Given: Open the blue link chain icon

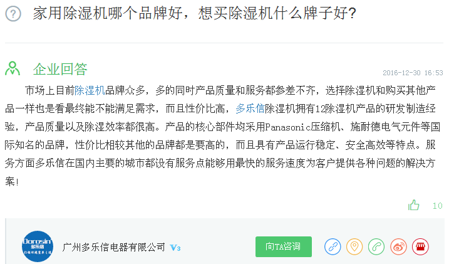Looking at the screenshot, I should 333,246.
